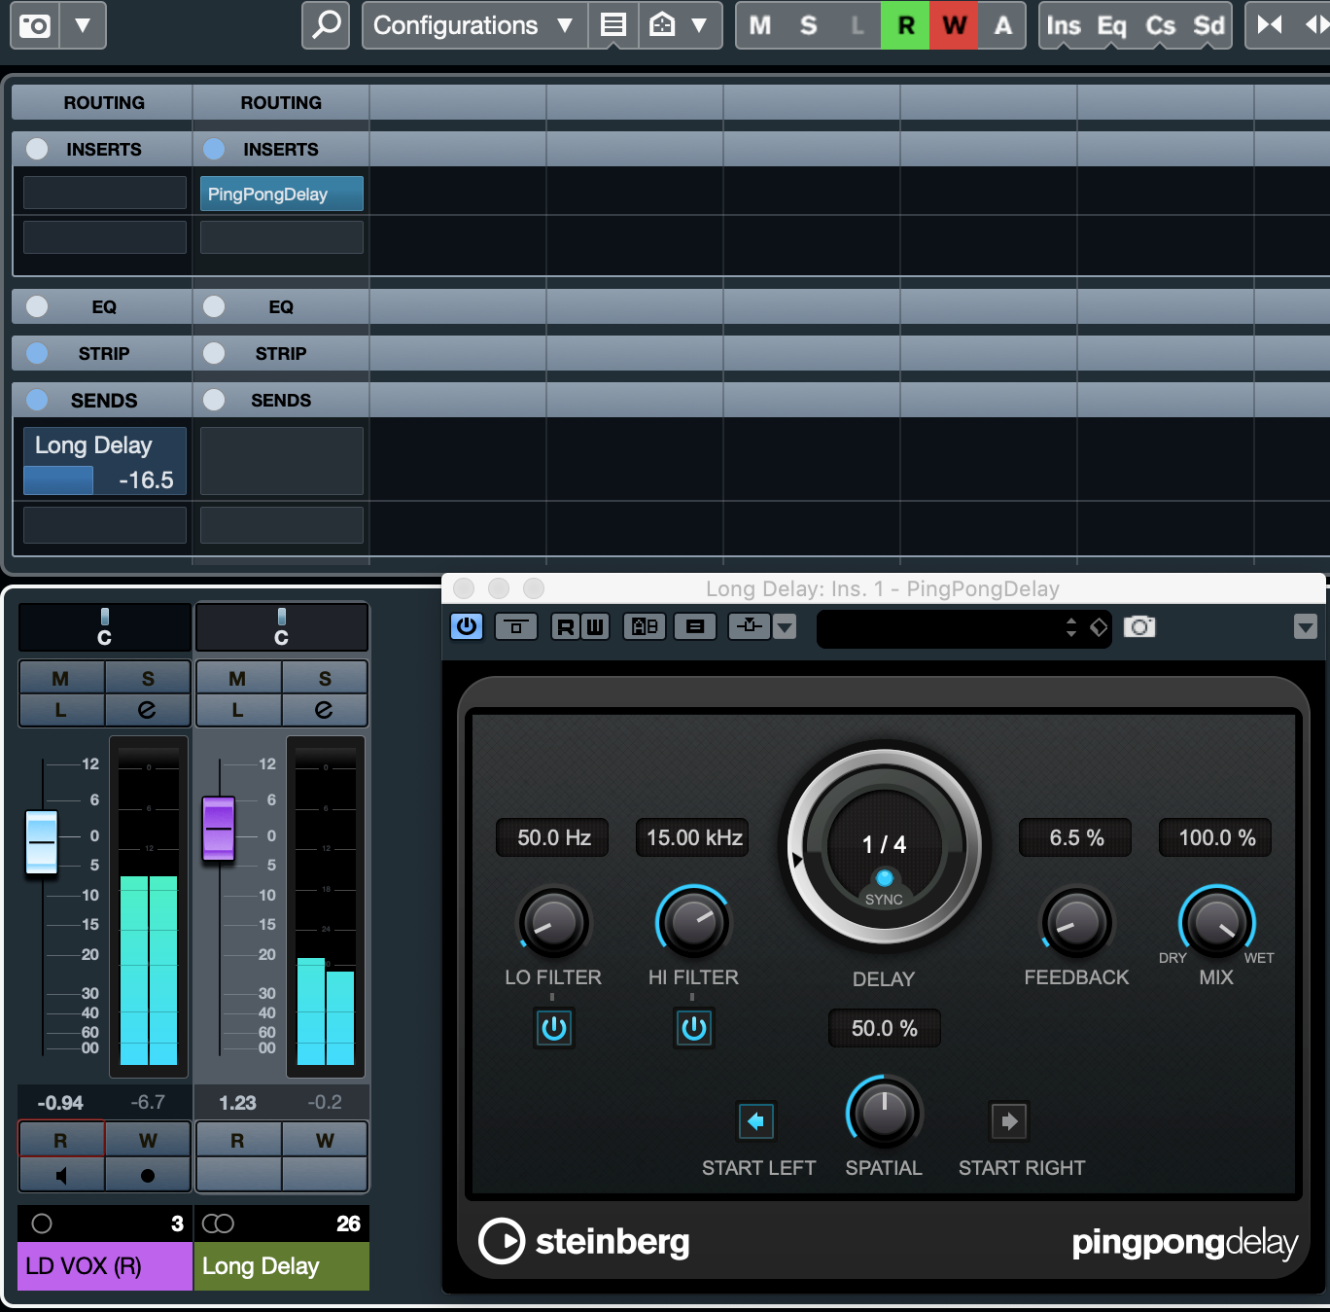Viewport: 1330px width, 1312px height.
Task: Show the Ins rack tab in the toolbar
Action: click(1063, 26)
